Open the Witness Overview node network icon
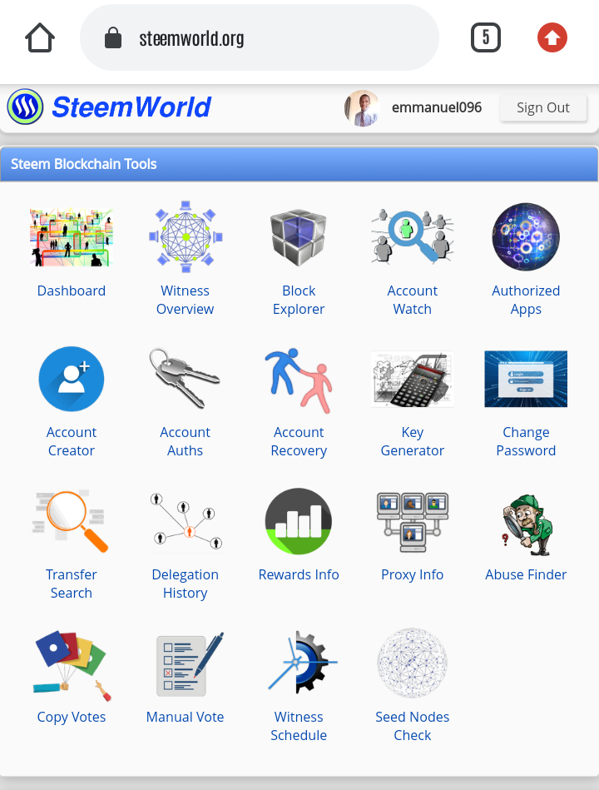Image resolution: width=599 pixels, height=790 pixels. (186, 236)
